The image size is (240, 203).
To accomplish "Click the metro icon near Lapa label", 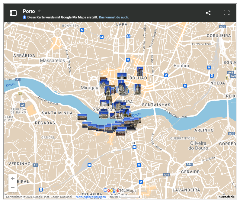I will [128, 37].
